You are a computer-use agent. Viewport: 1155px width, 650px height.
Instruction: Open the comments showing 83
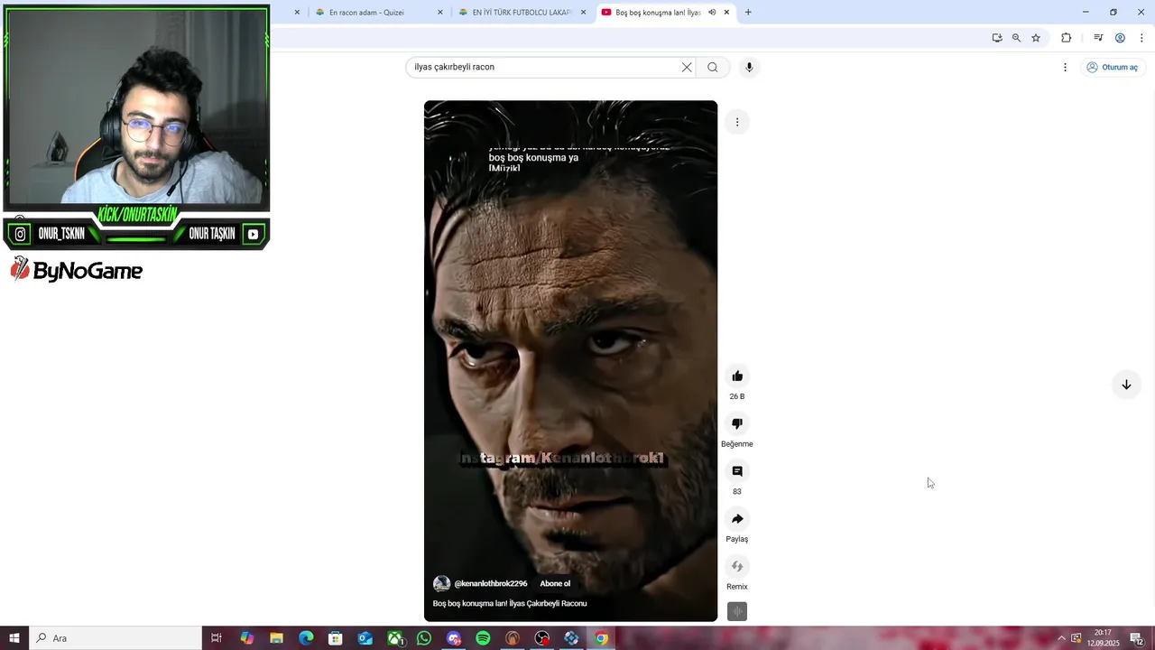pyautogui.click(x=737, y=471)
